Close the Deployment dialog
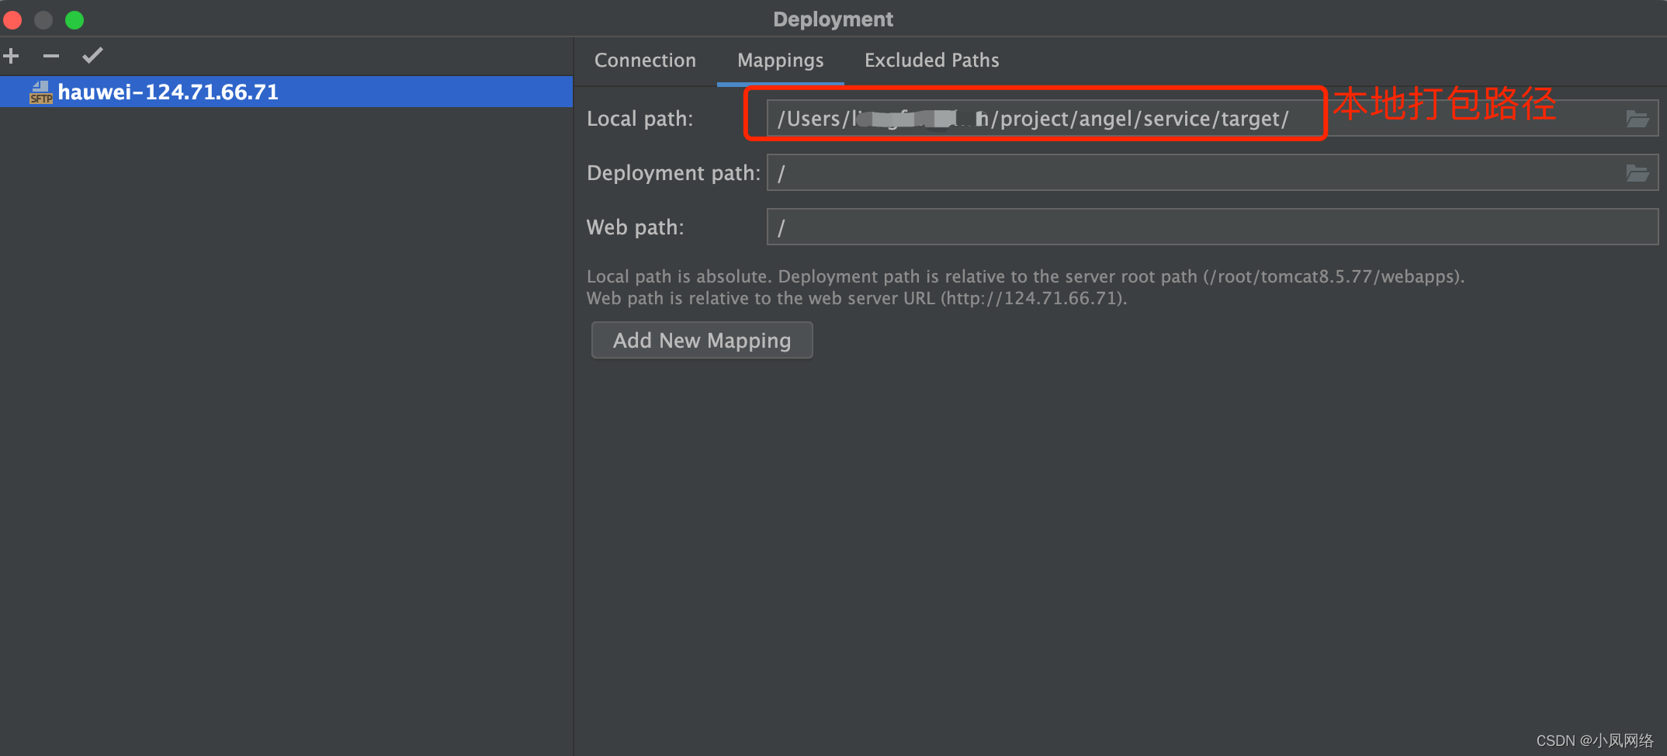Screen dimensions: 1667x756 12,19
